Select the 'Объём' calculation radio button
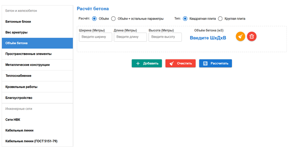290x152 pixels. coord(94,19)
